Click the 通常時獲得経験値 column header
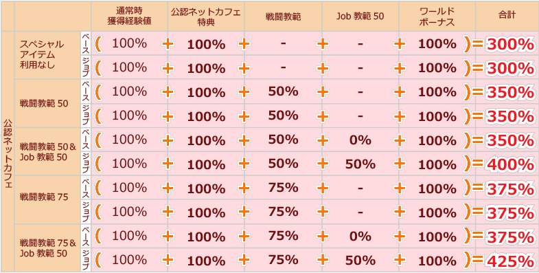Image resolution: width=539 pixels, height=273 pixels. coord(129,16)
